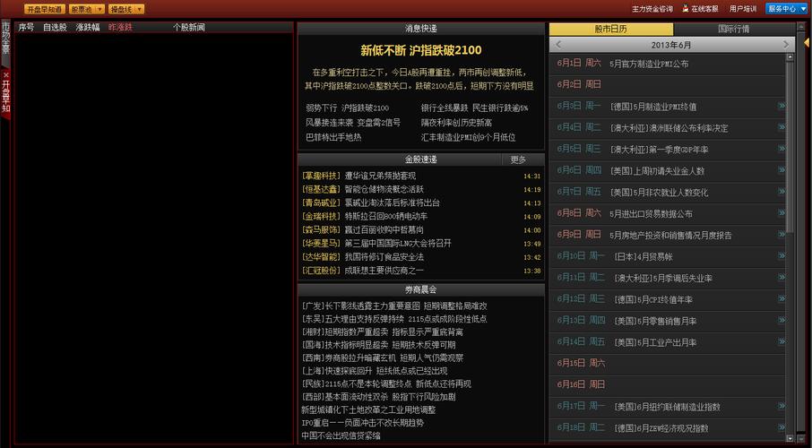Open the 服务中心 dropdown menu
Image resolution: width=812 pixels, height=448 pixels.
[786, 9]
